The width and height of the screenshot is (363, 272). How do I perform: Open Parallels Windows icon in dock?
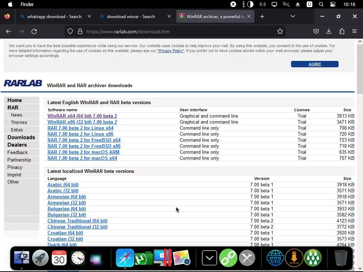[162, 258]
